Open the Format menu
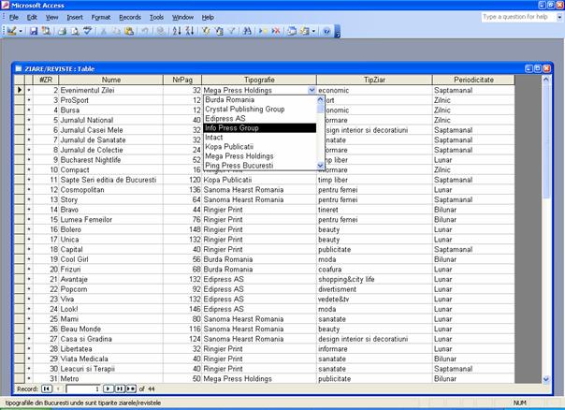Viewport: 565px width, 410px height. tap(101, 17)
